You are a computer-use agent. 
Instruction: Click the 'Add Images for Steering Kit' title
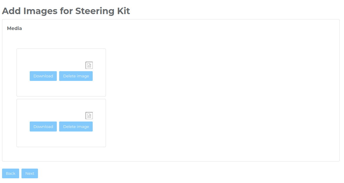click(66, 11)
